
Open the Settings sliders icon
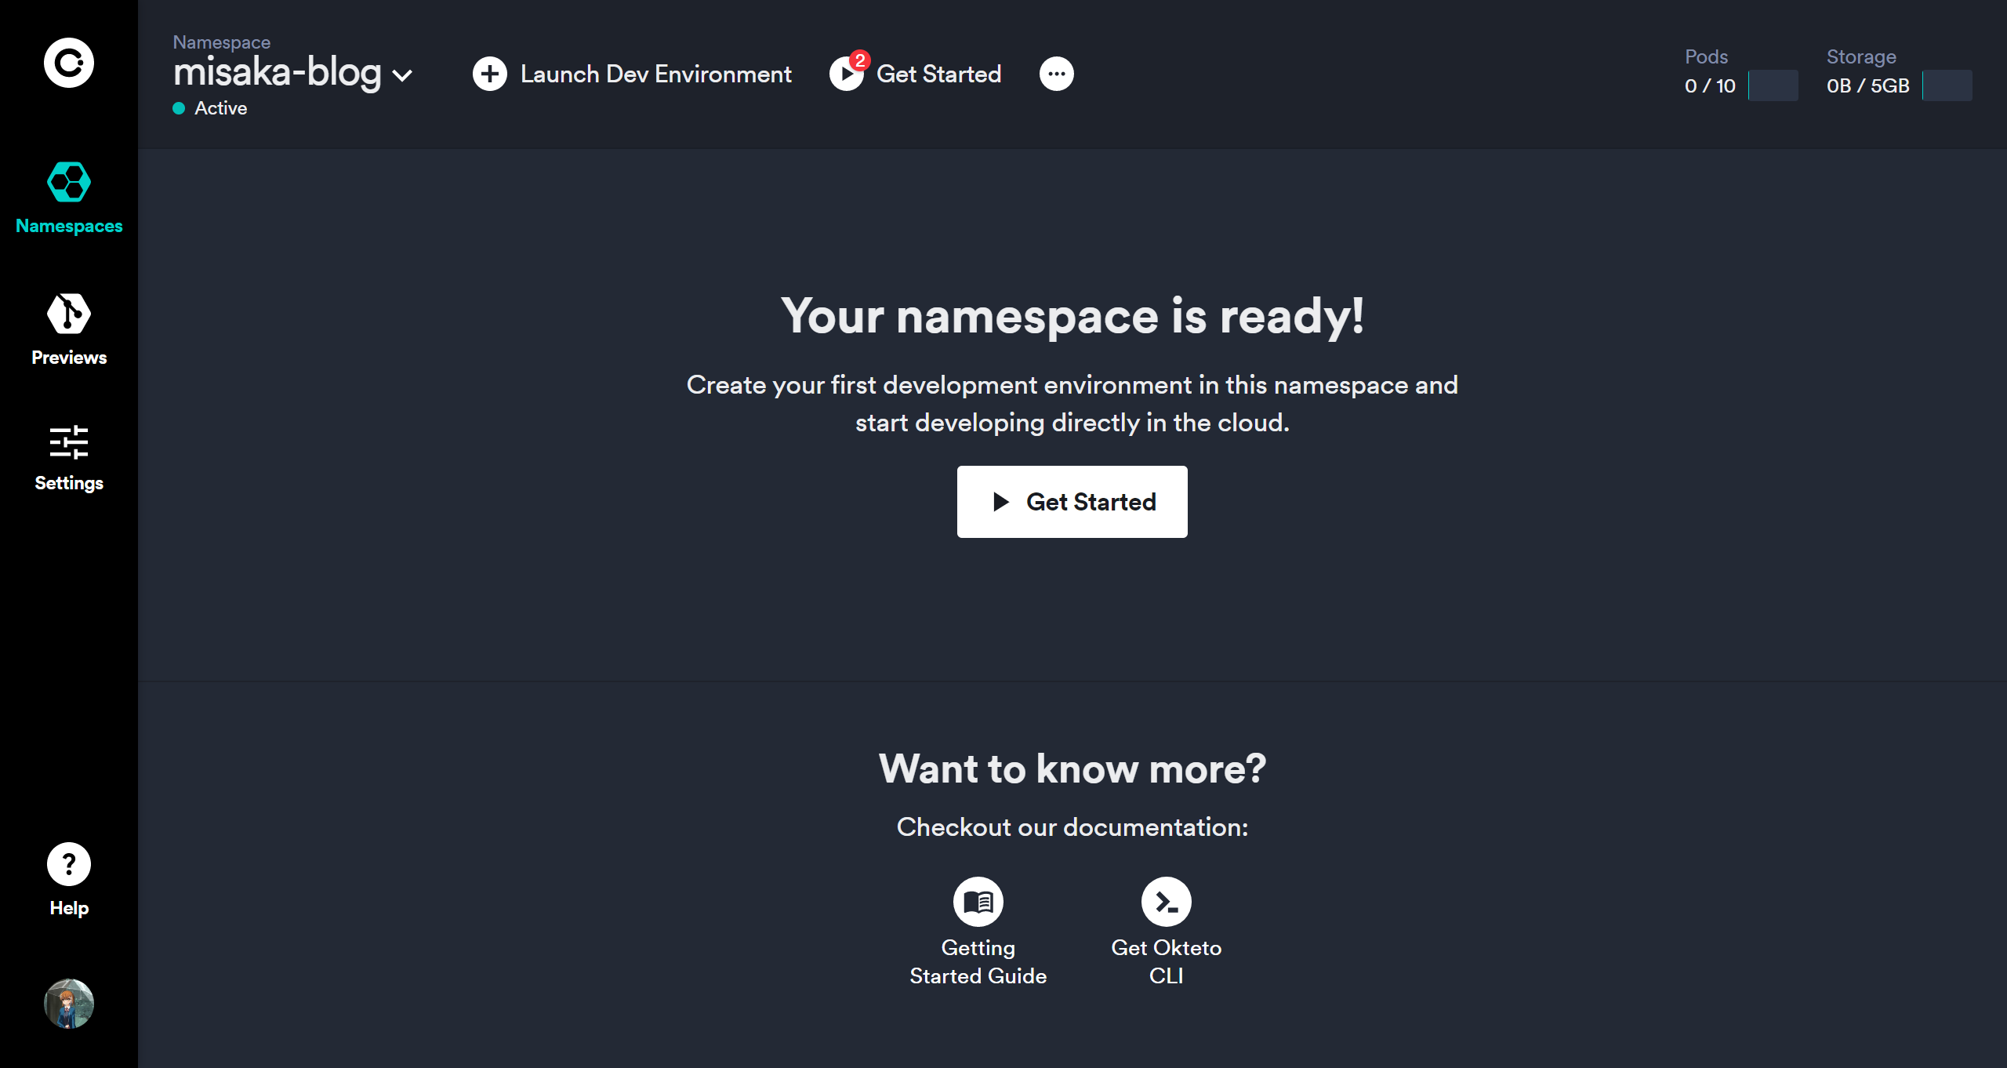pos(69,442)
